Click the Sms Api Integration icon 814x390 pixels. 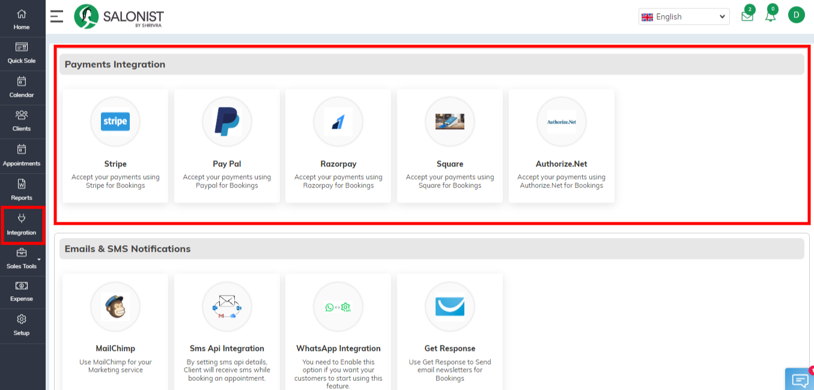pyautogui.click(x=227, y=306)
